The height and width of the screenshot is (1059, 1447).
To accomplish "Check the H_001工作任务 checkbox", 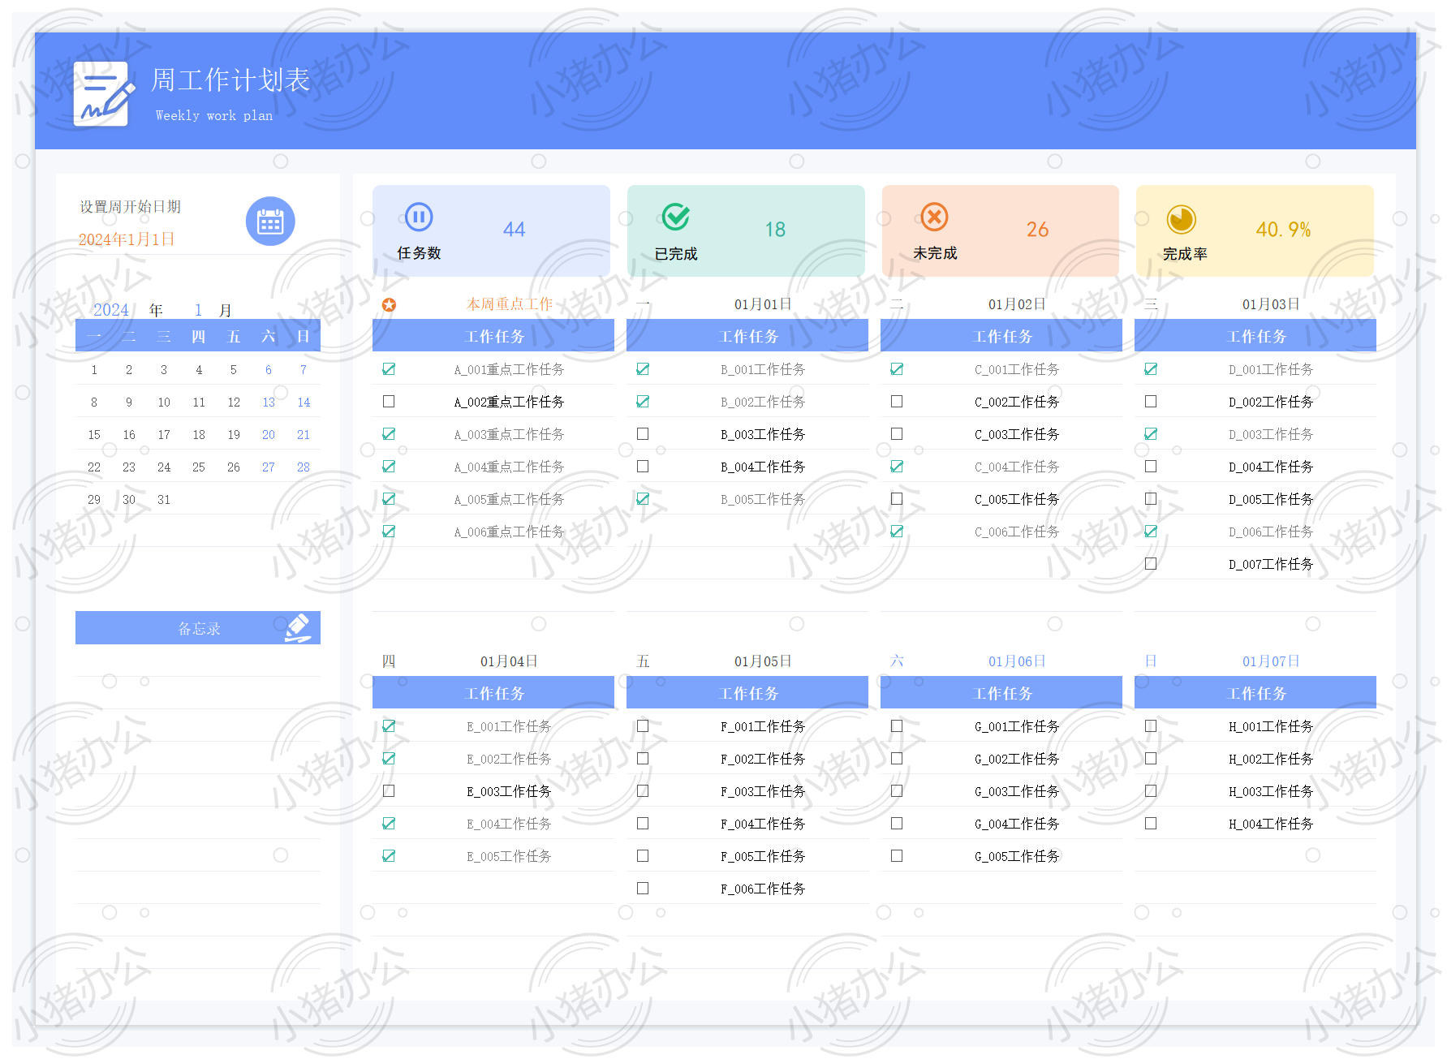I will (x=1151, y=726).
